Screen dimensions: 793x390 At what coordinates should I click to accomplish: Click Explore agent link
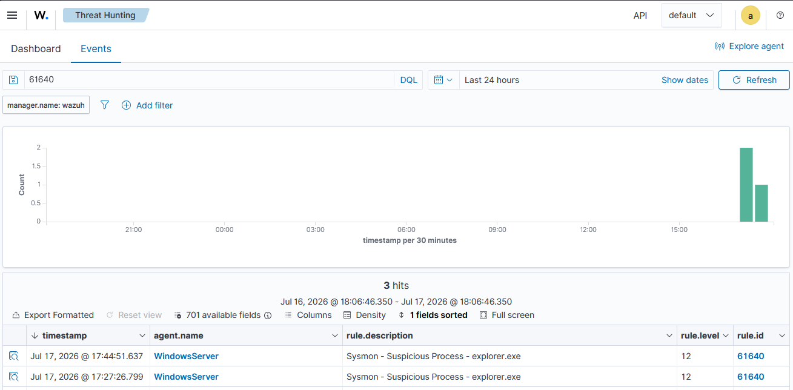749,46
